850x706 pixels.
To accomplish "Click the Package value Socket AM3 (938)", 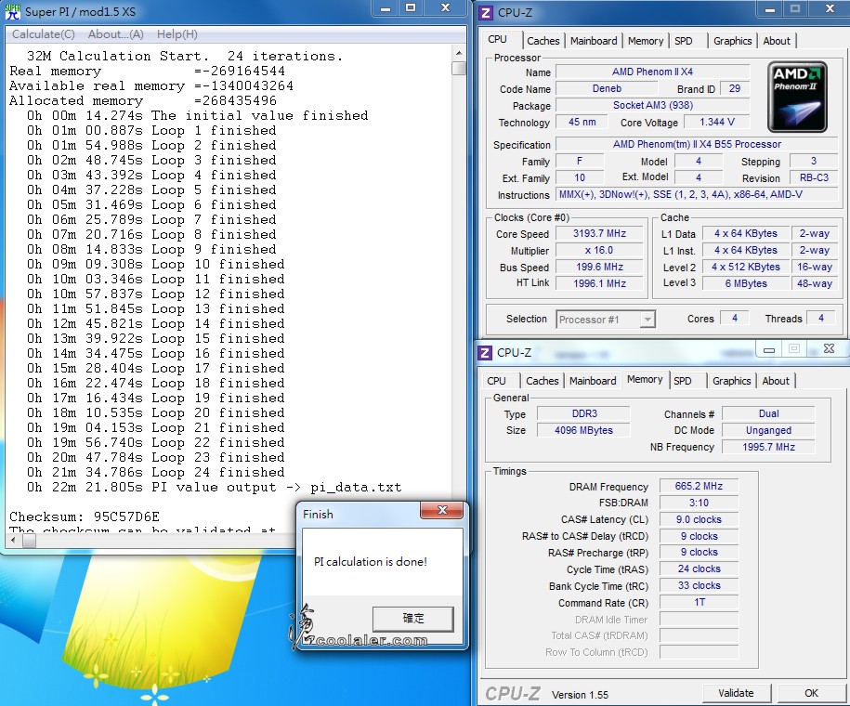I will [652, 105].
